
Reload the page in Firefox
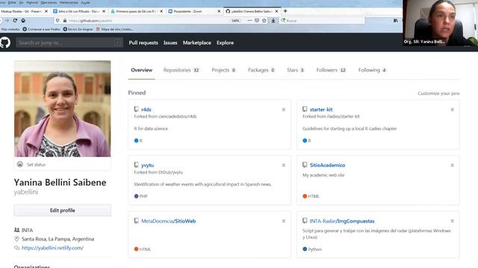click(x=15, y=20)
